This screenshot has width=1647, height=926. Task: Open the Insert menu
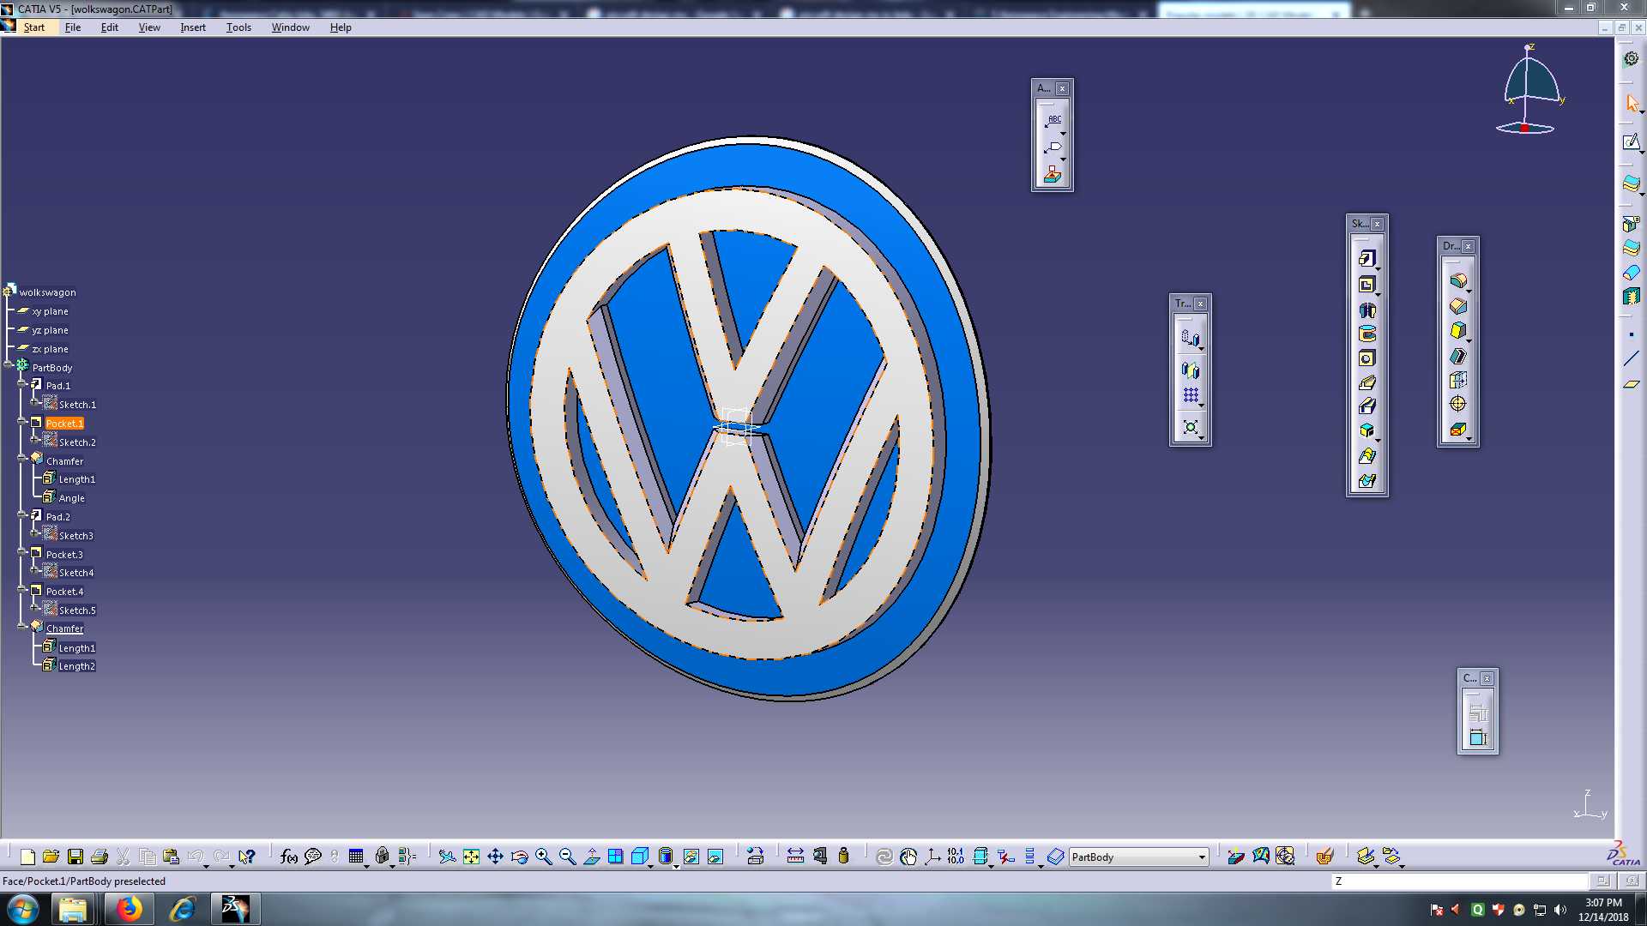[x=193, y=27]
